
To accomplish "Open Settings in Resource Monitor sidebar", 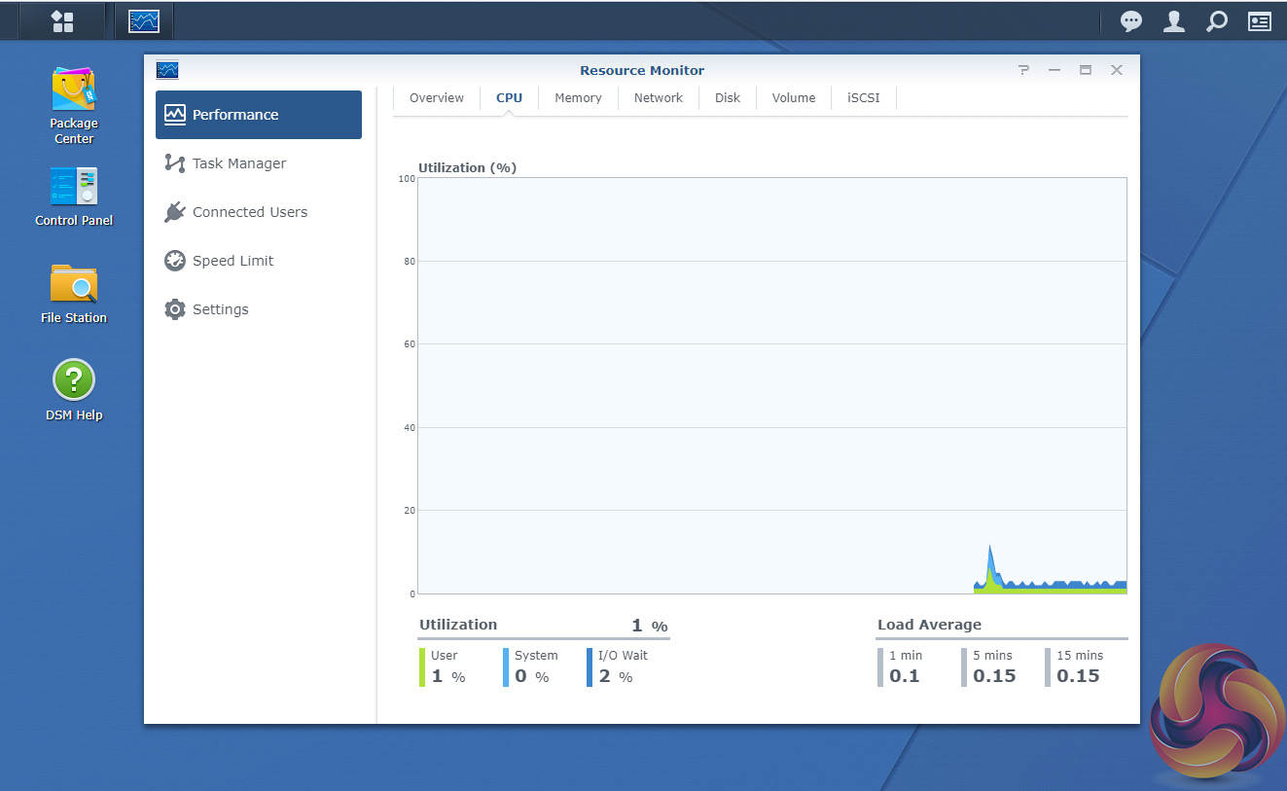I will pos(220,309).
